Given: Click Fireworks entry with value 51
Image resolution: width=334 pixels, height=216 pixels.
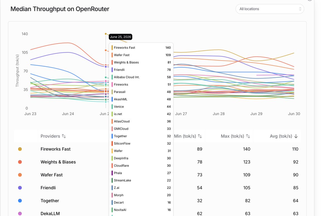Looking at the screenshot, I should tap(141, 84).
